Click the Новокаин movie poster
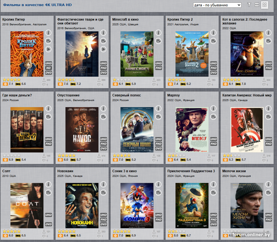 click(x=82, y=205)
